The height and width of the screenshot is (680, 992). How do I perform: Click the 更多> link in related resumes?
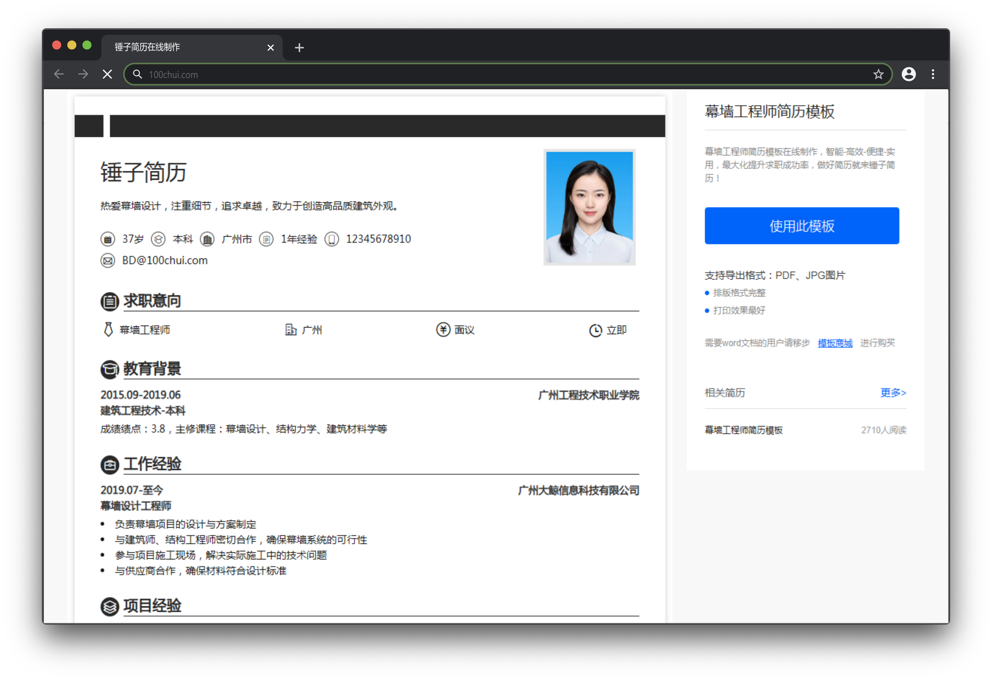pos(893,393)
